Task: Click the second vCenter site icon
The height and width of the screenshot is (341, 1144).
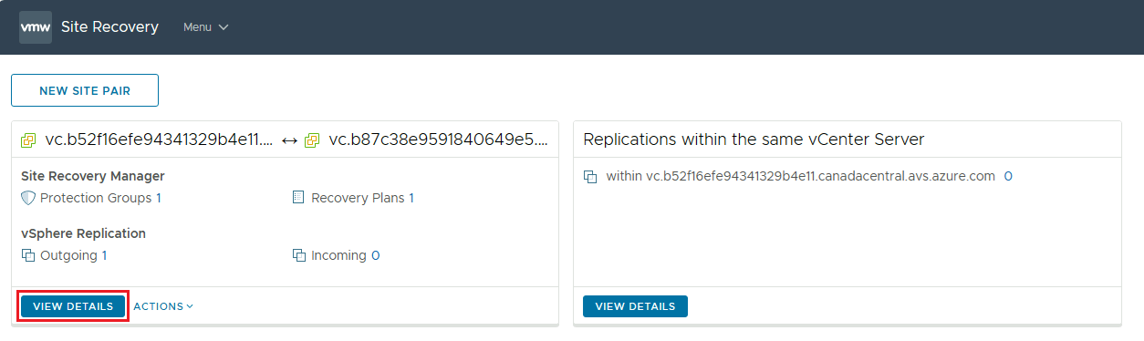Action: [312, 140]
